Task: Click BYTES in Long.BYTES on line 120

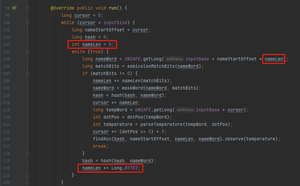Action: click(131, 168)
